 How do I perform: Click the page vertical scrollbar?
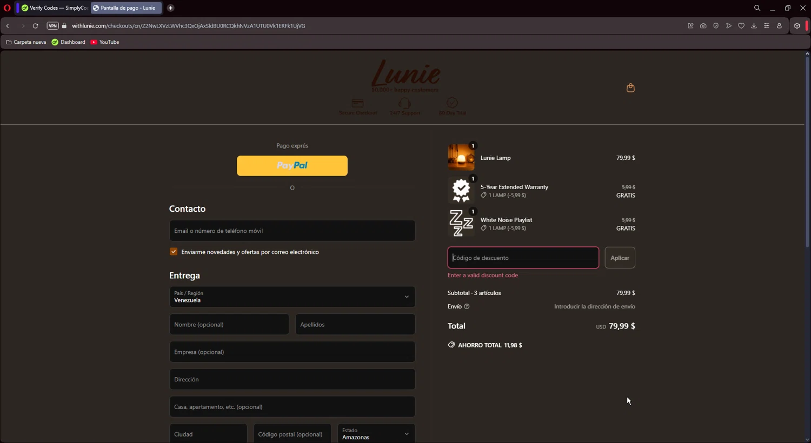807,151
